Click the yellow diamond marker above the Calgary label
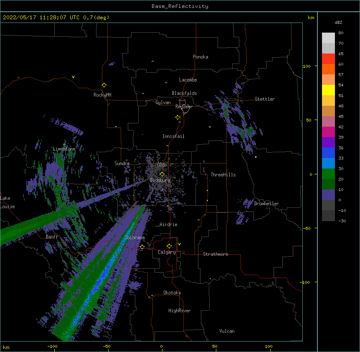The height and width of the screenshot is (352, 360). click(169, 246)
